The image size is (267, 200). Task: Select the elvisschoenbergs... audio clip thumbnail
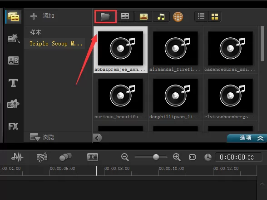(x=230, y=95)
